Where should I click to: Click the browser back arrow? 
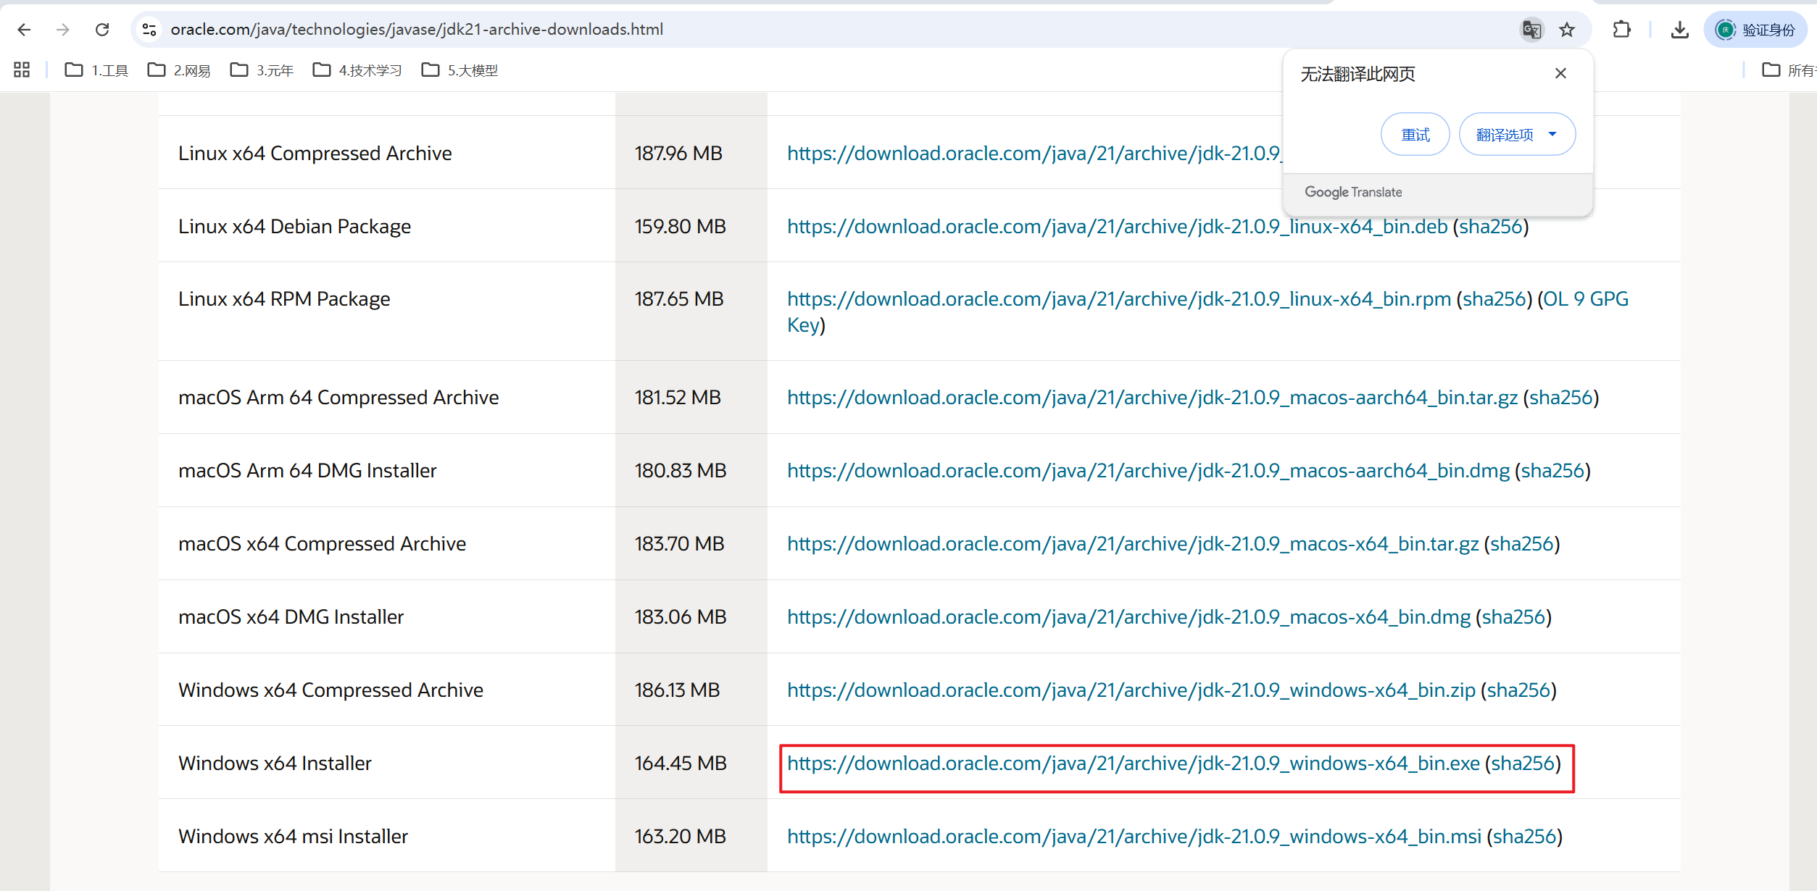point(24,30)
